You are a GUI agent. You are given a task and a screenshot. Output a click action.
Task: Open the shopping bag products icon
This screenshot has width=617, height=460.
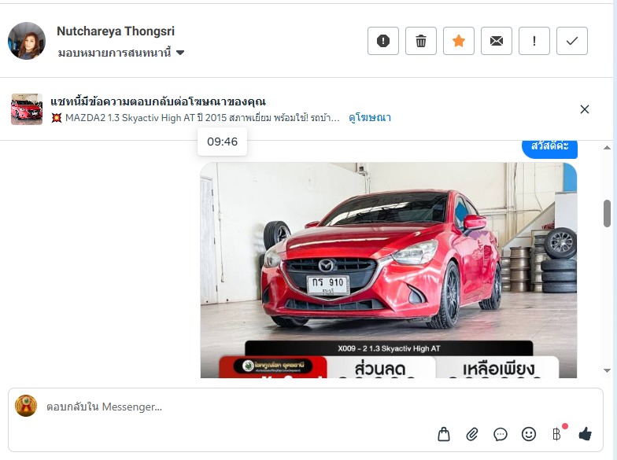[444, 434]
